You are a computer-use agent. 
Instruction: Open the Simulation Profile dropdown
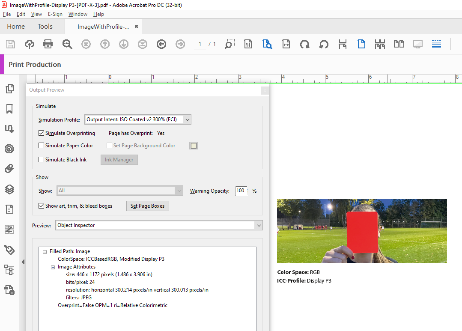187,119
